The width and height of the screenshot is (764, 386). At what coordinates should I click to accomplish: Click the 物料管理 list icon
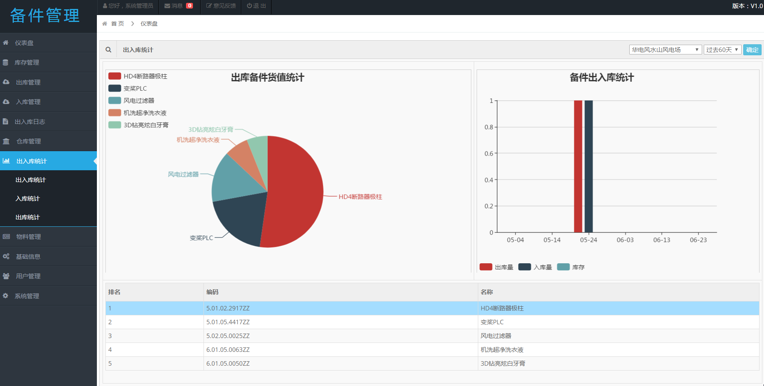6,236
